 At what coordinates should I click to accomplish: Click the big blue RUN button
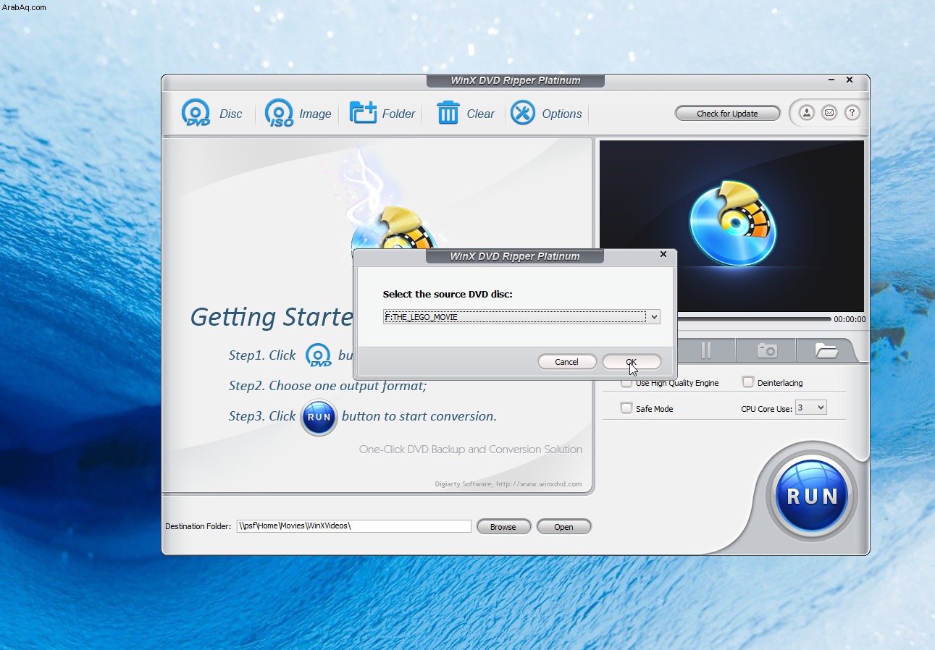812,497
